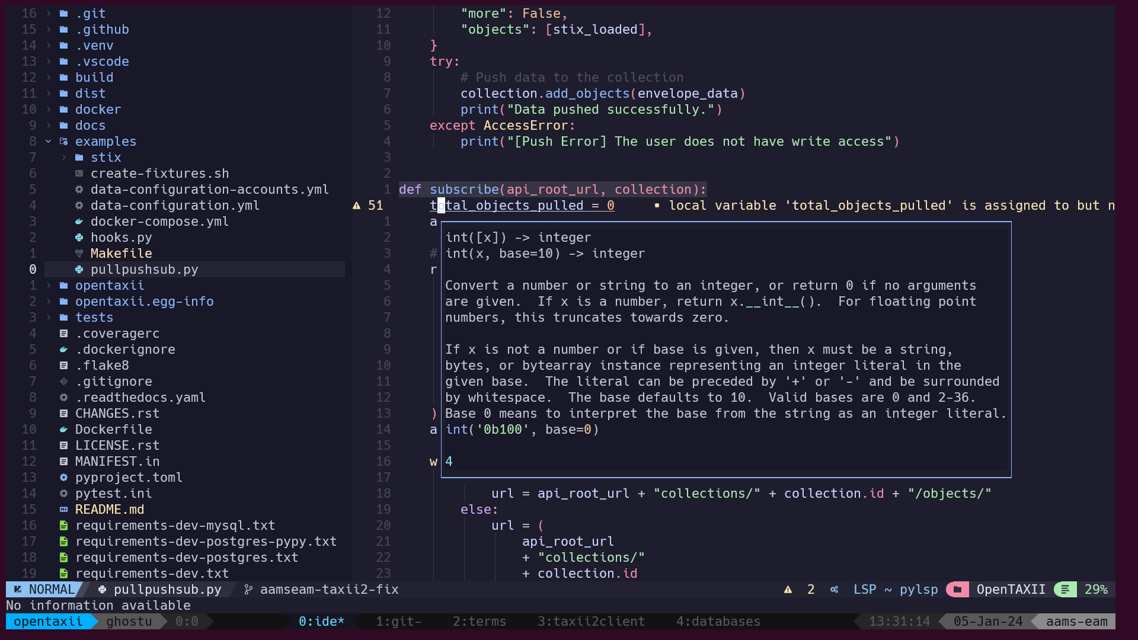Screen dimensions: 1138x640
Task: Open .coveragerc in the file tree
Action: pos(117,334)
